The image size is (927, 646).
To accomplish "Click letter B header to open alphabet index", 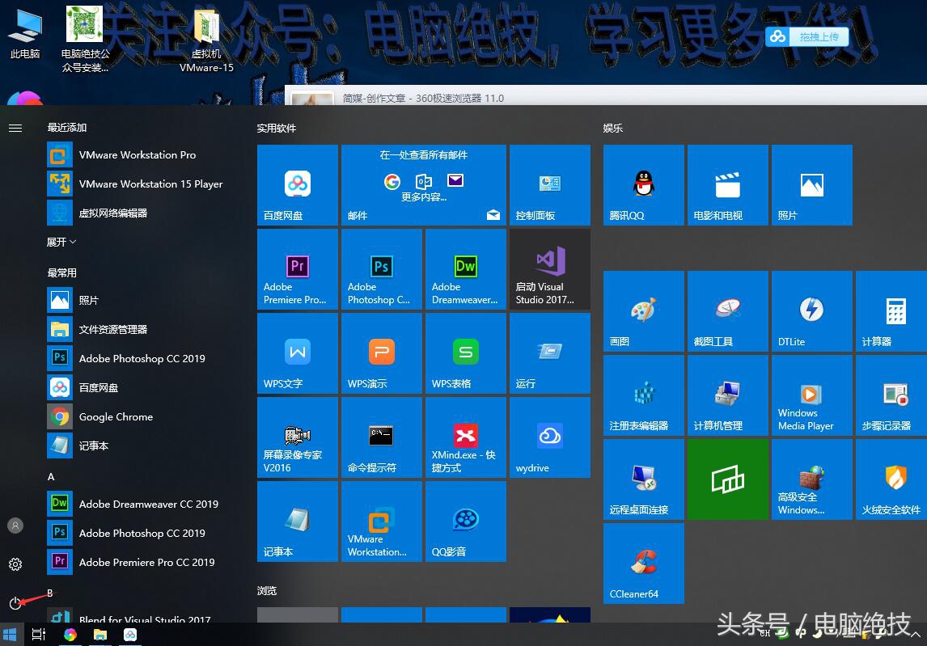I will click(49, 593).
